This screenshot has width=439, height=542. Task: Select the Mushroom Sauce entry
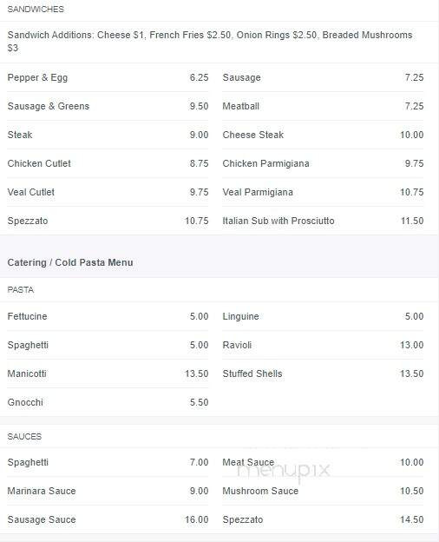323,491
